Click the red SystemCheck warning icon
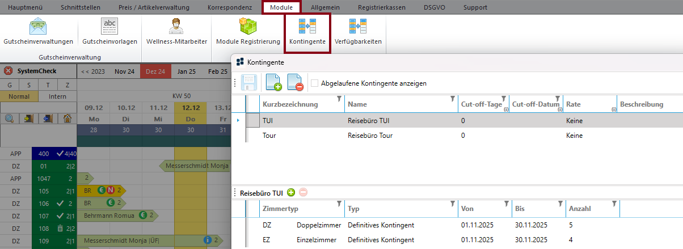Screen dimensions: 683x249 click(9, 71)
